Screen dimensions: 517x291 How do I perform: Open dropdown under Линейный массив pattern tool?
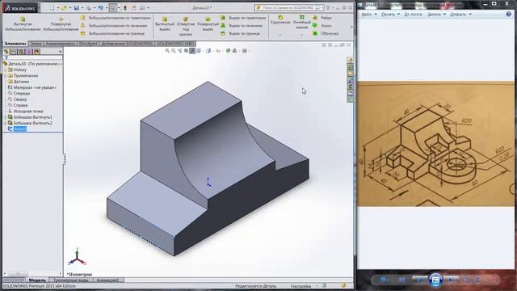301,35
